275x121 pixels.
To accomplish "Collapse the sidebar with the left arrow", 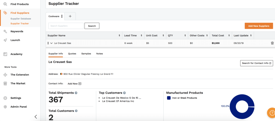I will click(x=36, y=117).
